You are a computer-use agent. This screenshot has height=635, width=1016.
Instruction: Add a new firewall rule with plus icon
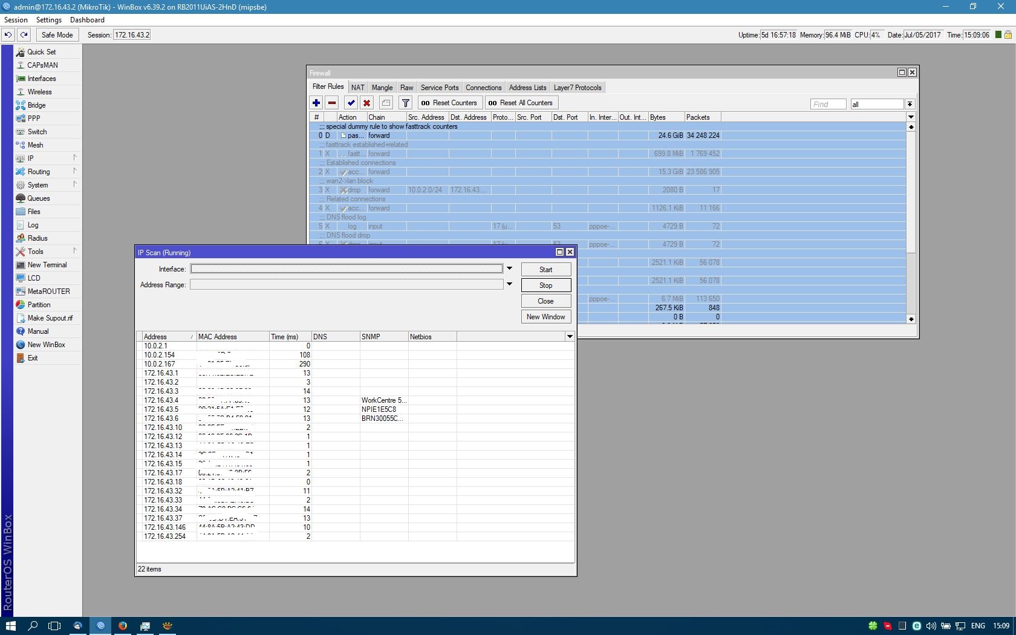pos(316,103)
